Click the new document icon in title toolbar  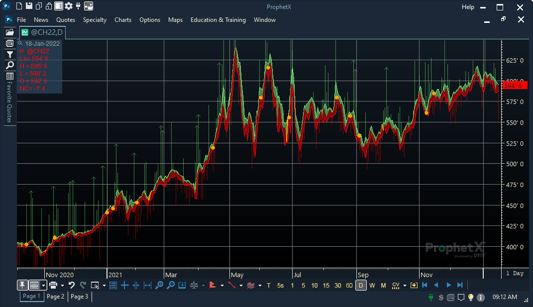pos(19,6)
